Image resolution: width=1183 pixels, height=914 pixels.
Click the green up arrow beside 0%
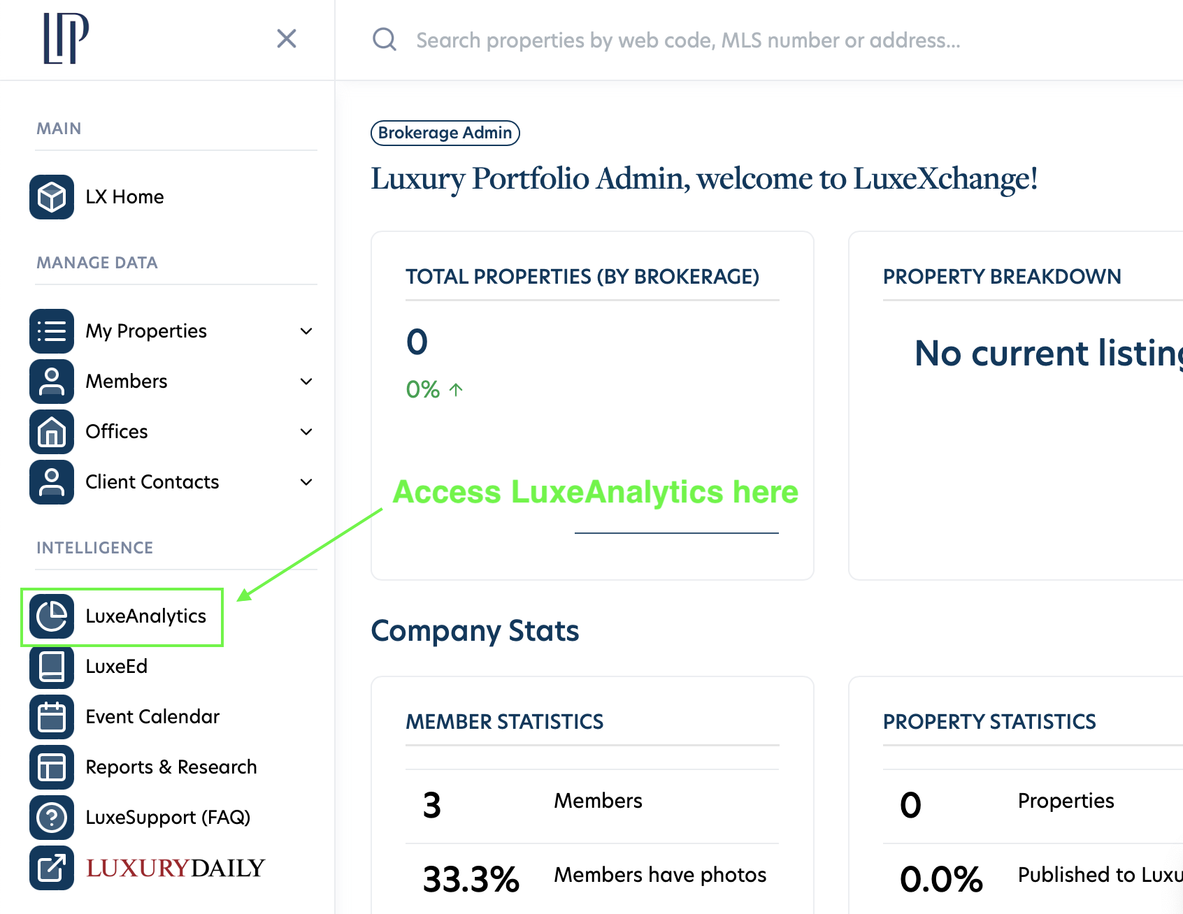coord(456,389)
